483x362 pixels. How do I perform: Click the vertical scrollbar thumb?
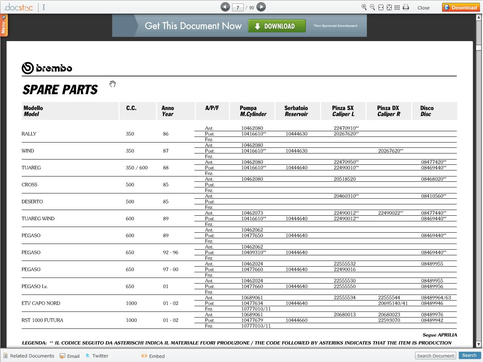pos(478,48)
